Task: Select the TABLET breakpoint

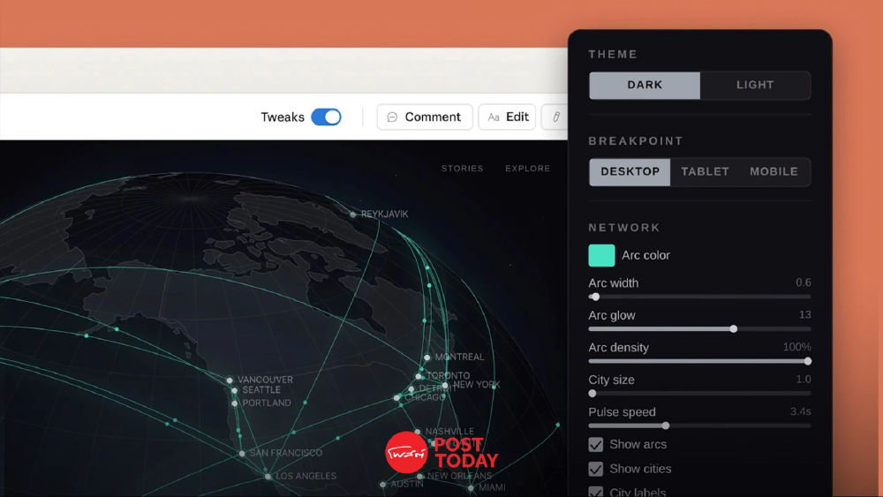Action: [705, 171]
